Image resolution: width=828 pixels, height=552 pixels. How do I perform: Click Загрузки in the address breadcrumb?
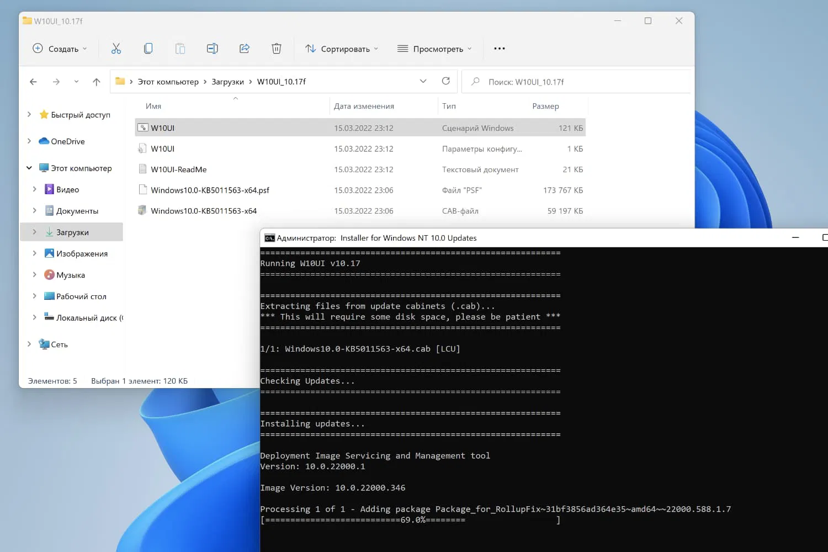[228, 82]
